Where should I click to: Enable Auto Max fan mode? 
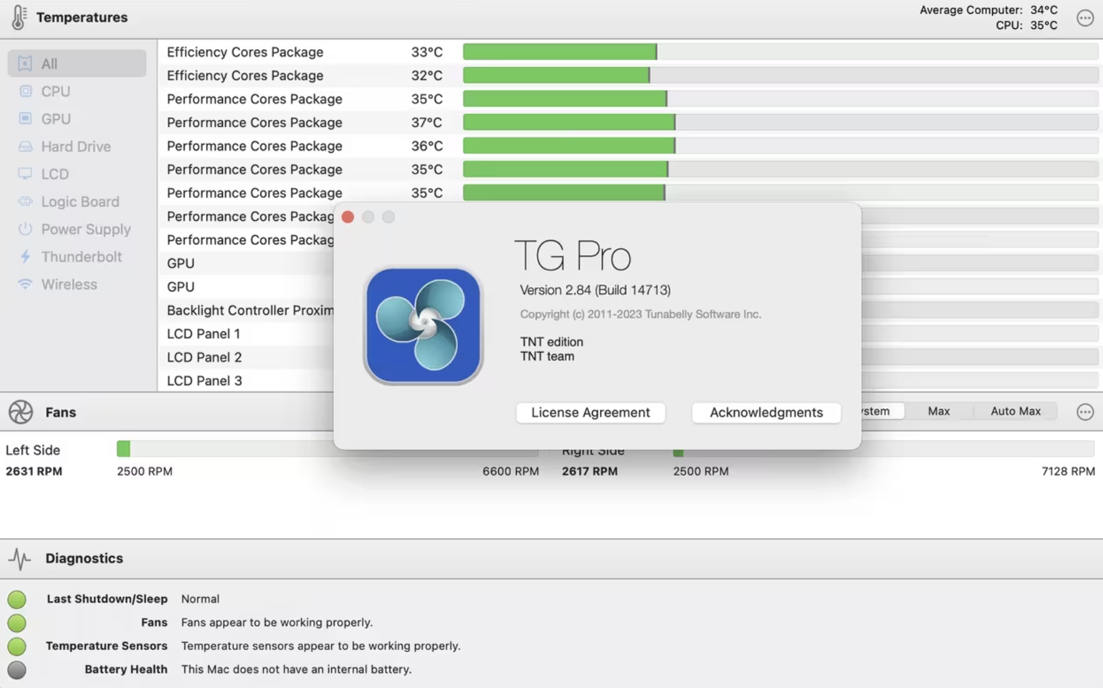[x=1015, y=411]
